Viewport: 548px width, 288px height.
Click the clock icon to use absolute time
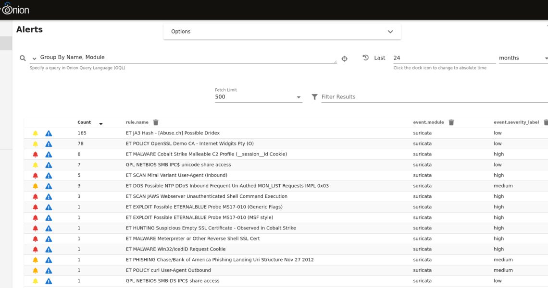[365, 58]
